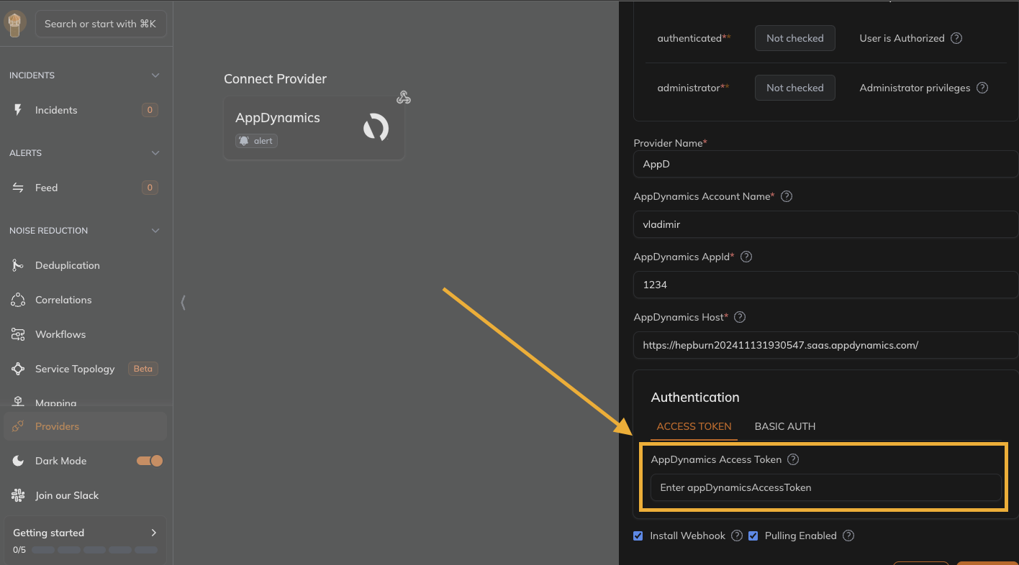1019x565 pixels.
Task: Click the Feed arrows icon
Action: [x=18, y=188]
